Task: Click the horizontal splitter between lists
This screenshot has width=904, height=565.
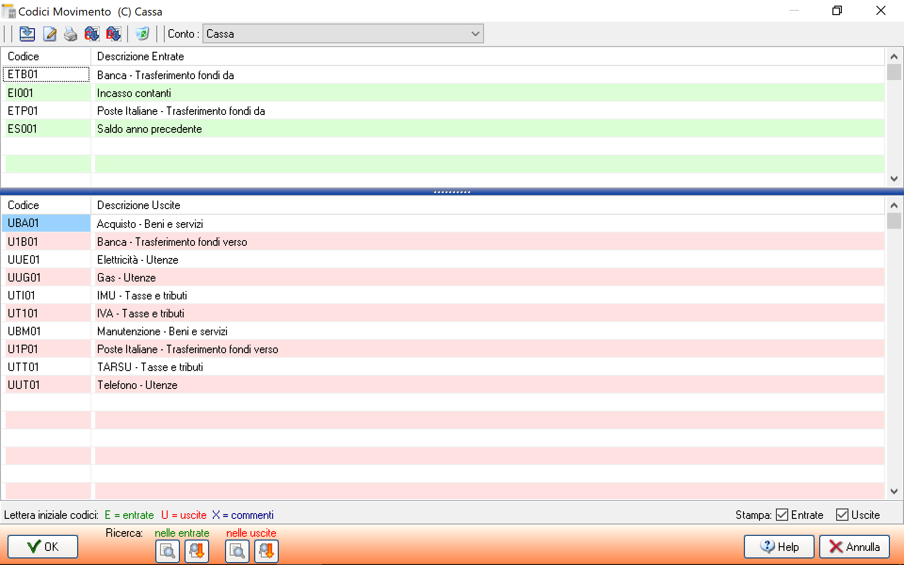Action: point(452,192)
